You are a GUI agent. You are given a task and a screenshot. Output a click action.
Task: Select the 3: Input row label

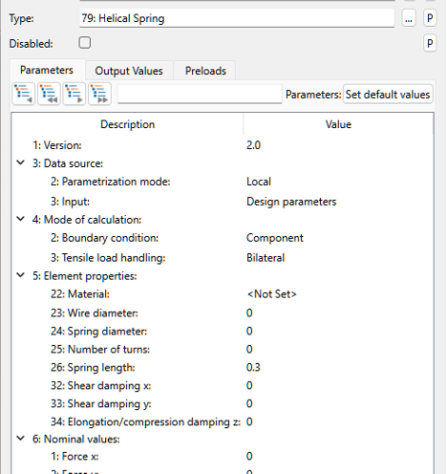(x=70, y=202)
